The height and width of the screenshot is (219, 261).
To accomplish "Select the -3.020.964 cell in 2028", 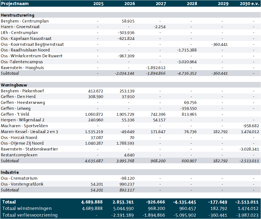I will [187, 62].
